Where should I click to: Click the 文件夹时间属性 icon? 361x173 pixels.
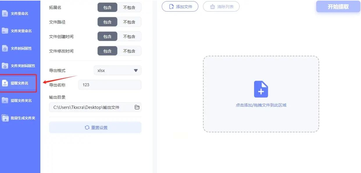(x=5, y=66)
